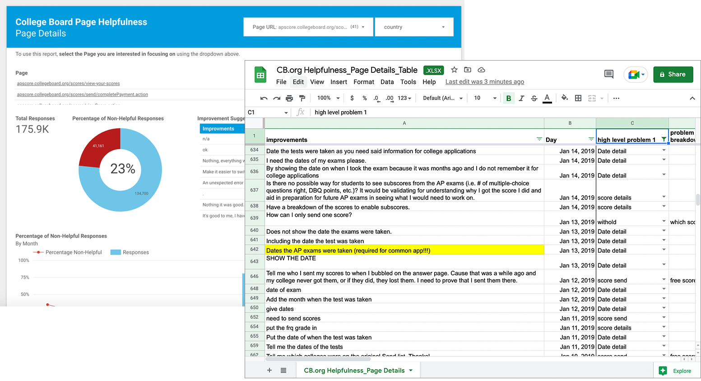Toggle bold formatting off

tap(509, 98)
